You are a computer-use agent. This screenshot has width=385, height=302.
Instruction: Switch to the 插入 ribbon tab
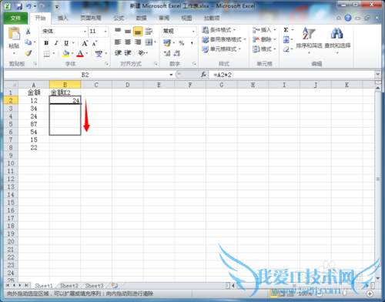point(62,18)
